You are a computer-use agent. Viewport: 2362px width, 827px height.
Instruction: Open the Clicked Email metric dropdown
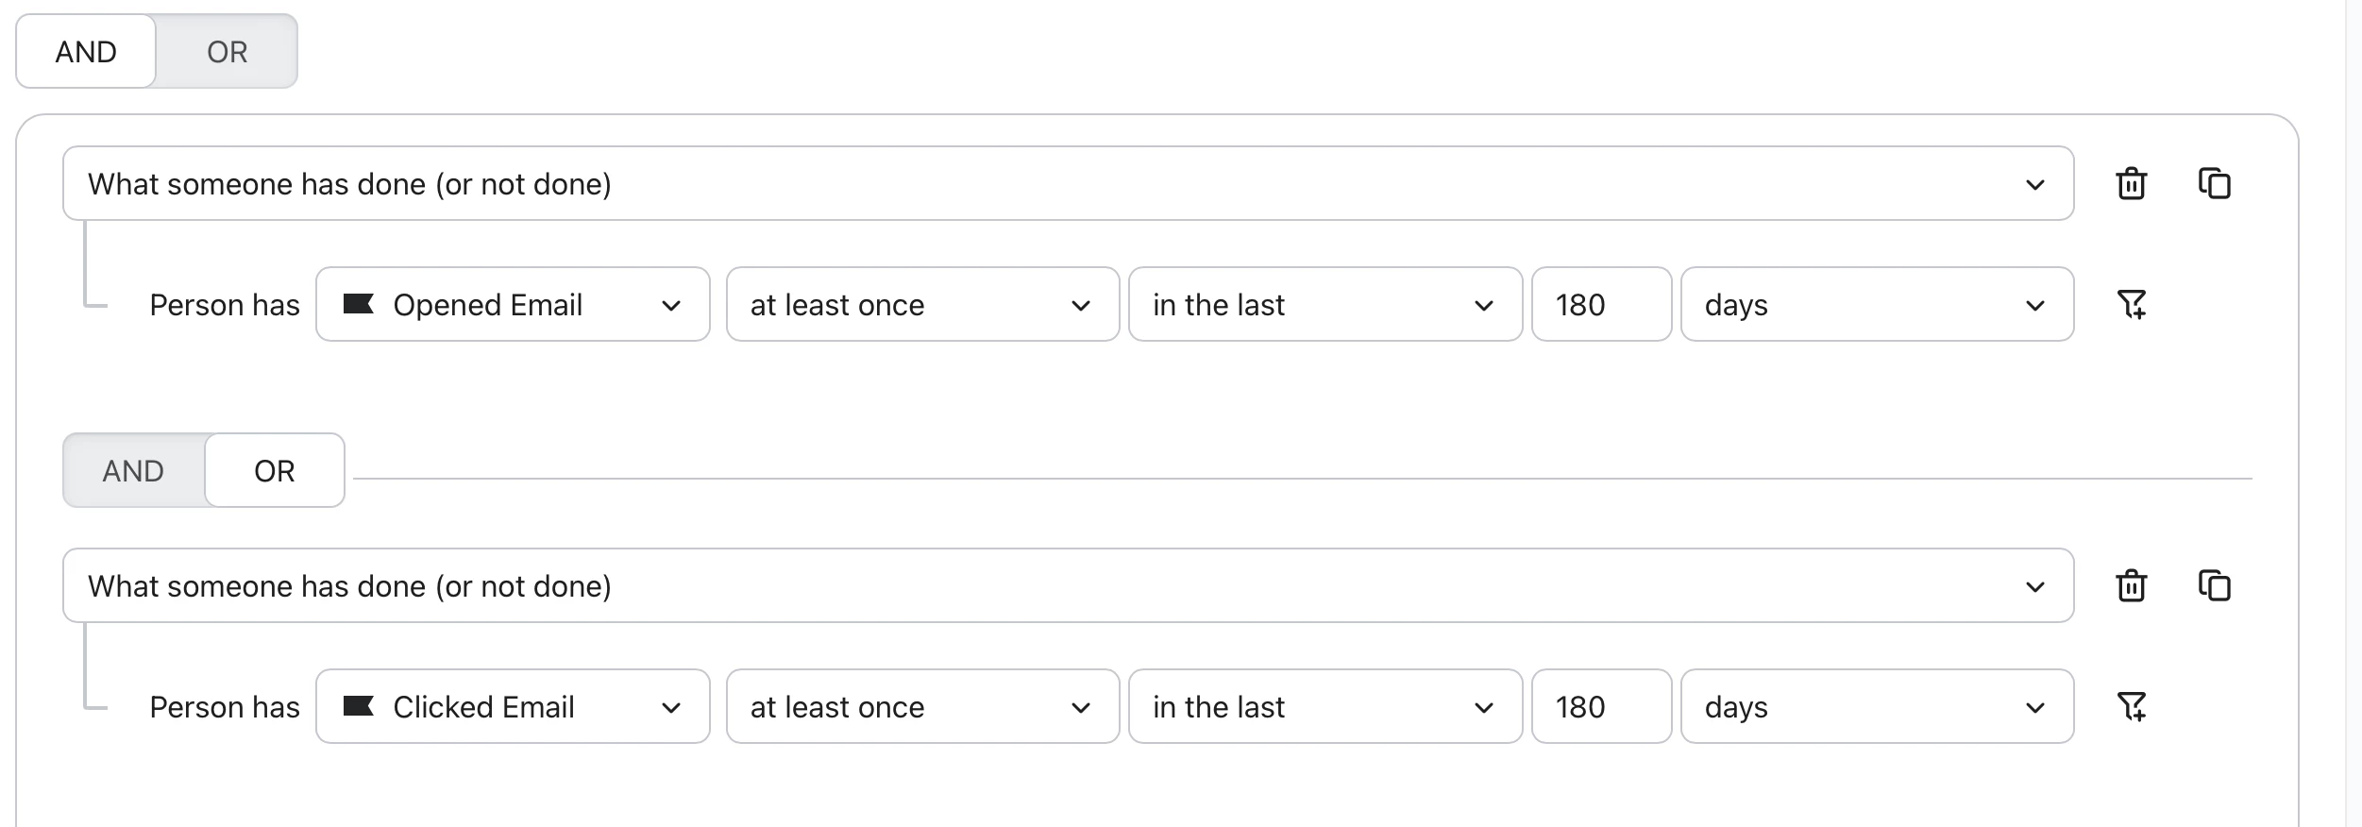tap(512, 707)
